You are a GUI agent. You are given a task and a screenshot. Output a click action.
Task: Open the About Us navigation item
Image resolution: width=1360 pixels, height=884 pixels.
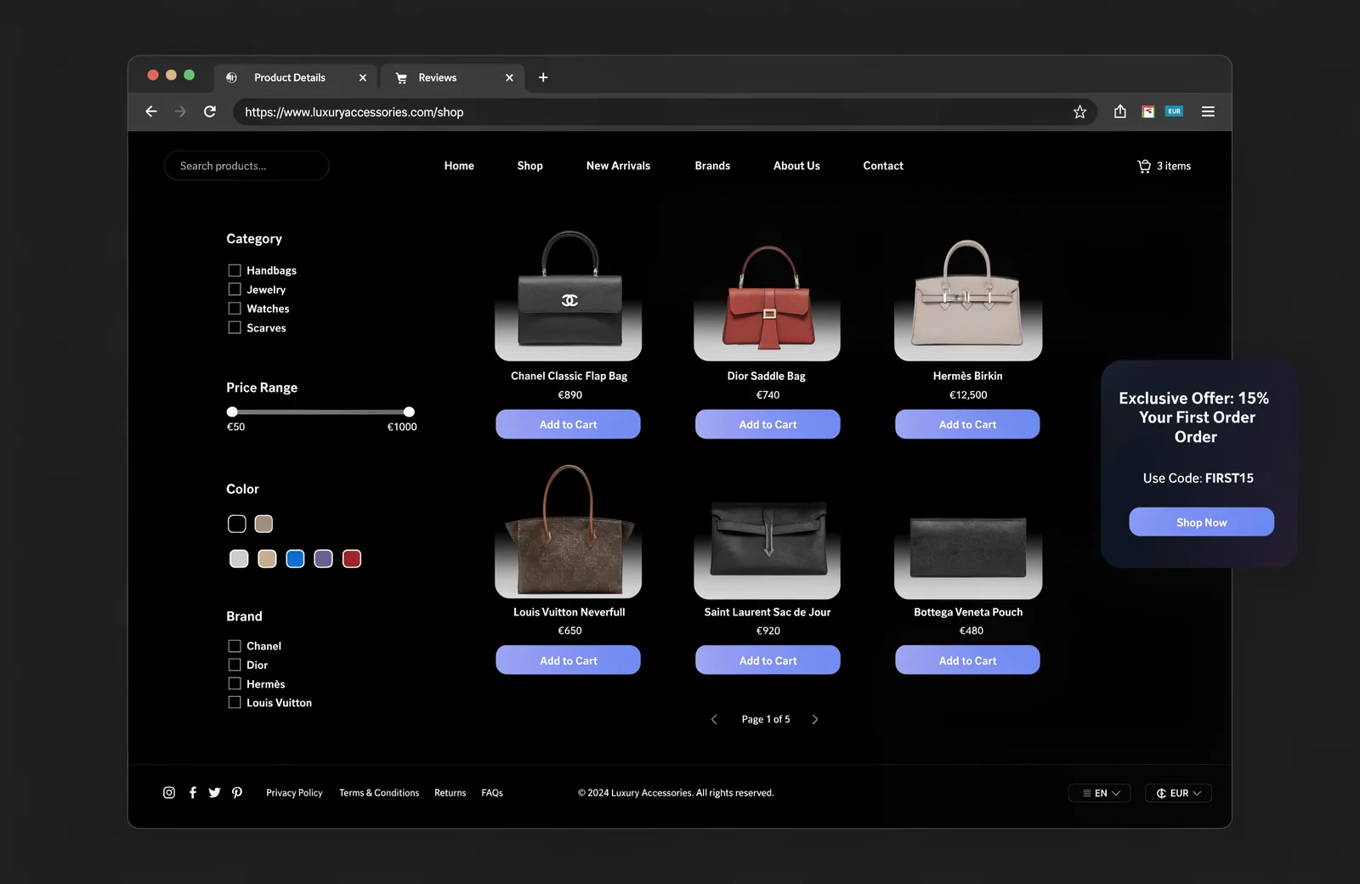pyautogui.click(x=796, y=166)
